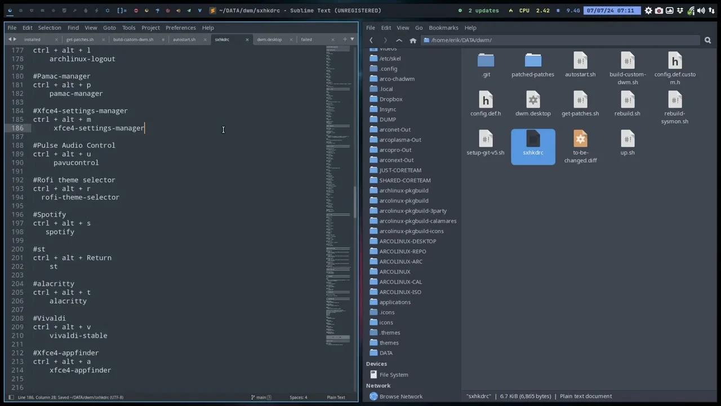Click the home icon in the file manager toolbar
721x406 pixels.
[x=413, y=39]
